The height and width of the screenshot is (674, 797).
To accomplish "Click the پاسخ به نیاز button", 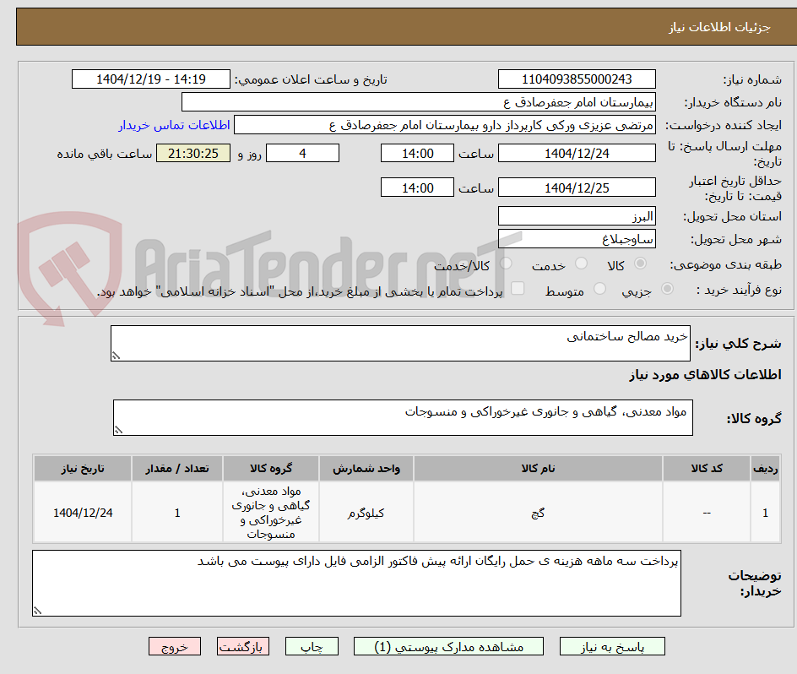I will pos(612,646).
